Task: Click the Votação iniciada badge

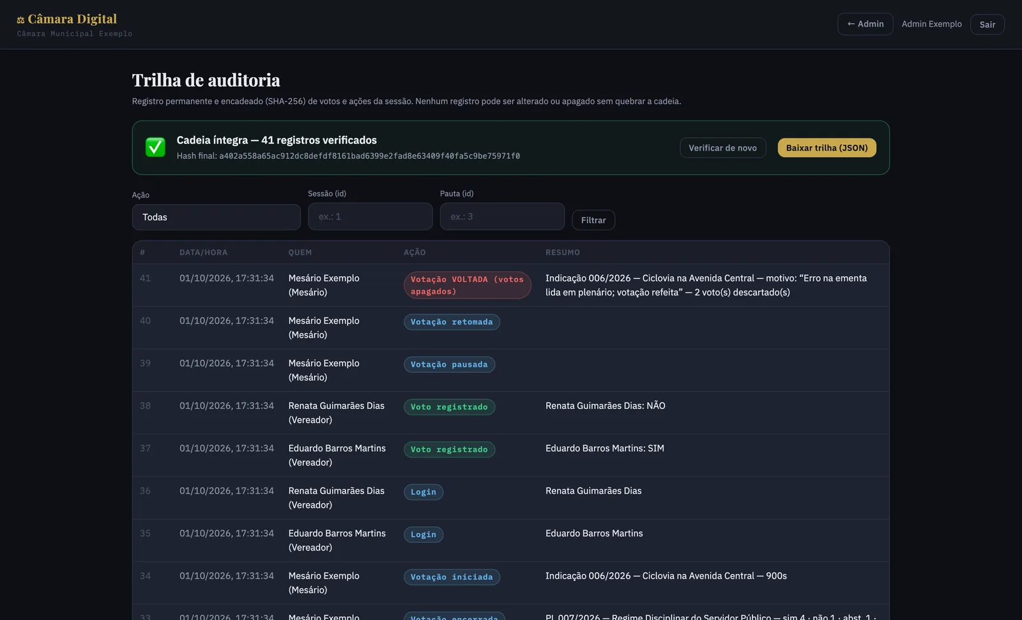Action: click(x=452, y=577)
